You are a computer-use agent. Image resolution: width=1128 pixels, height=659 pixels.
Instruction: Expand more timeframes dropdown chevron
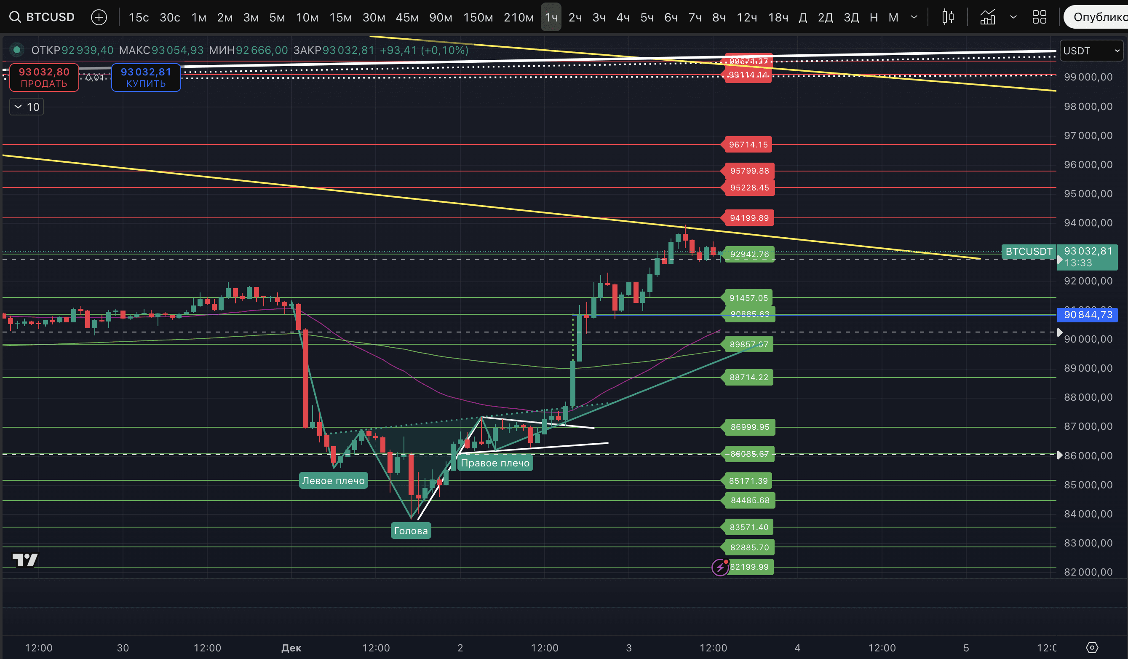click(x=914, y=17)
